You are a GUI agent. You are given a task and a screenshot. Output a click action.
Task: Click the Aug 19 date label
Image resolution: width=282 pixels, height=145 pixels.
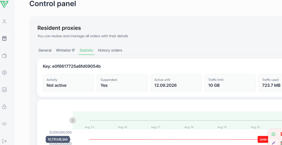(x=222, y=127)
